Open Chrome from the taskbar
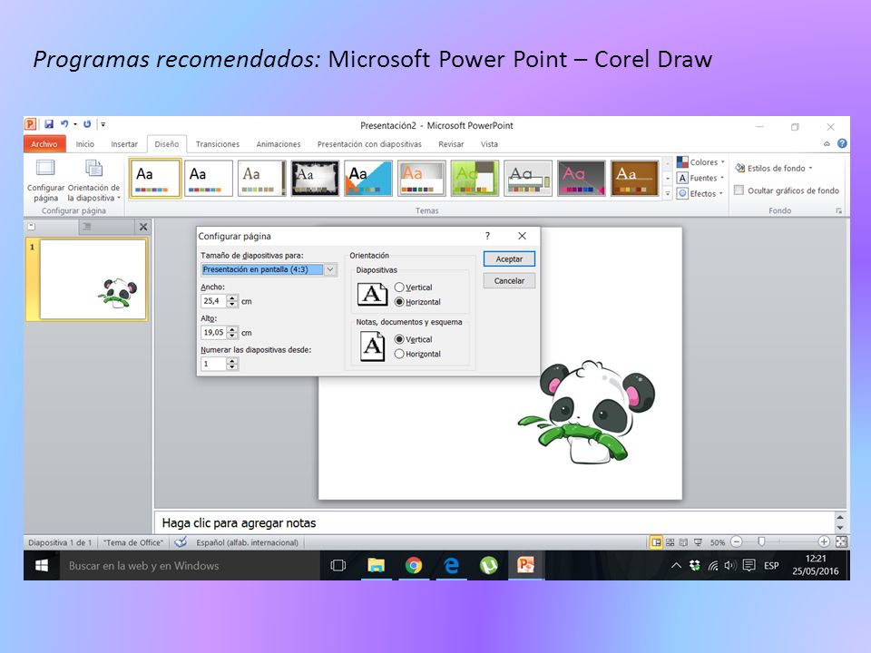 (414, 565)
